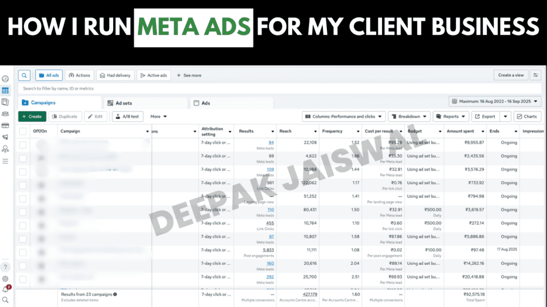The image size is (547, 307).
Task: Tick the select-all checkbox in table header
Action: tap(23, 131)
